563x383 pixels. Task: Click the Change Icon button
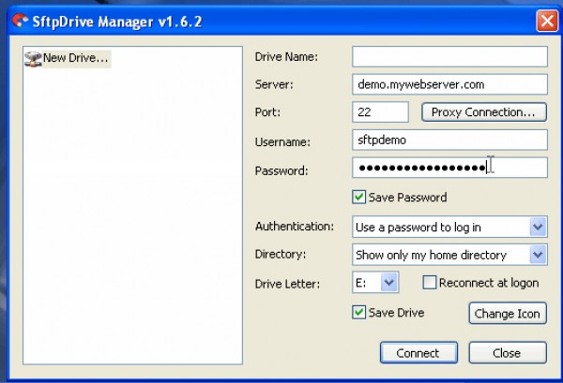coord(507,314)
